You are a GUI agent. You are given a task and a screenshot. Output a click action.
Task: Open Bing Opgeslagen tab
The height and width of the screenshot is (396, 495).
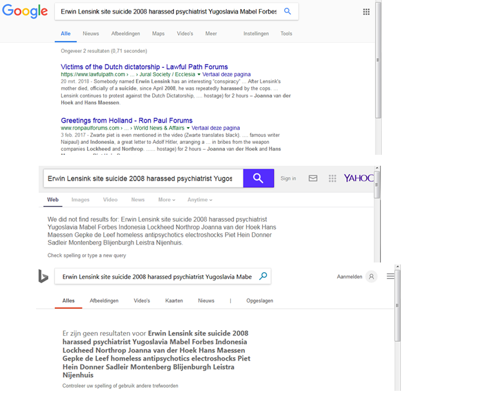tap(260, 301)
